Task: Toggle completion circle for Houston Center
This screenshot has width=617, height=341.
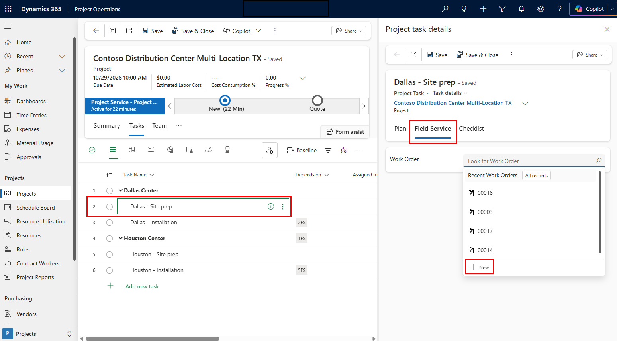Action: point(110,239)
